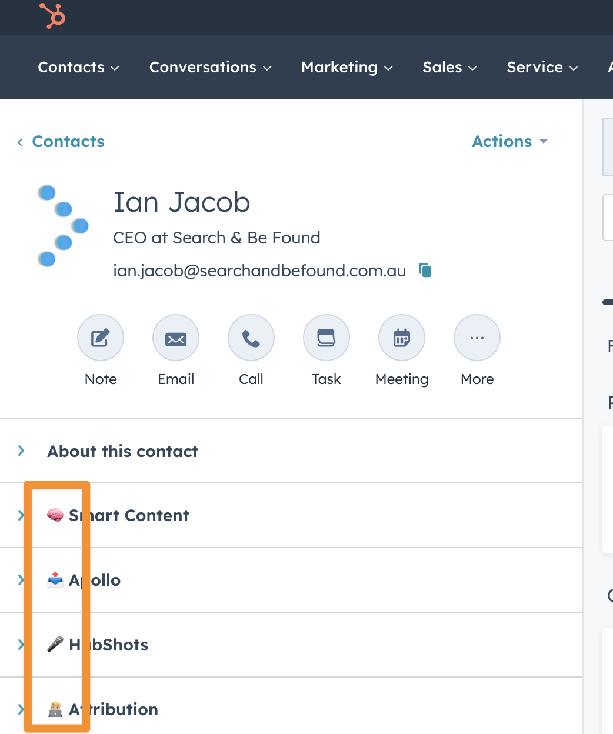Screen dimensions: 613x734
Task: Open the Conversations navigation menu
Action: click(210, 68)
